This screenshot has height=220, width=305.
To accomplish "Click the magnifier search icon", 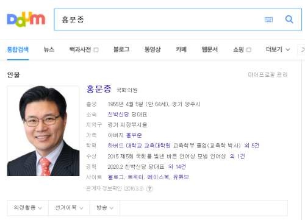I will point(289,20).
